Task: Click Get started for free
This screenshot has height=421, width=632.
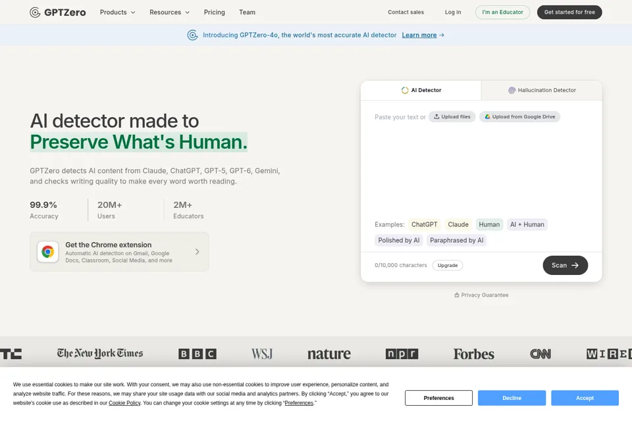Action: coord(569,12)
